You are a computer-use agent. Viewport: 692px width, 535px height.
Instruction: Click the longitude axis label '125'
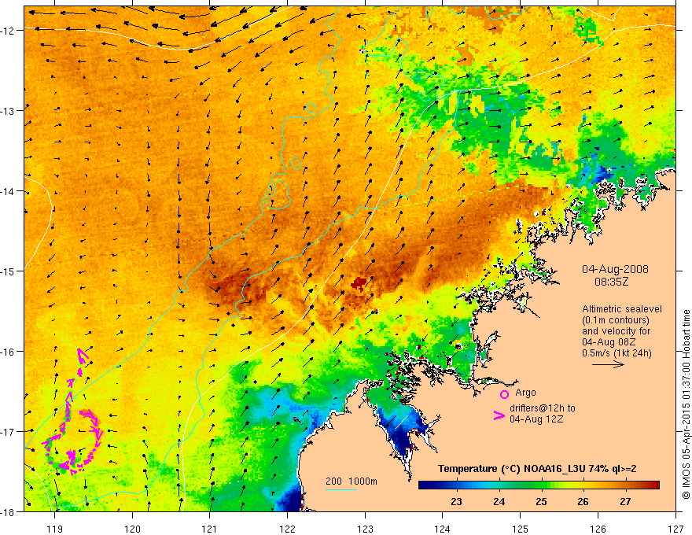point(521,529)
